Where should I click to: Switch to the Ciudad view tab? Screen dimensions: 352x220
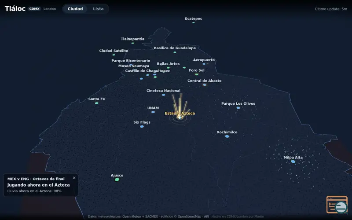coord(75,9)
